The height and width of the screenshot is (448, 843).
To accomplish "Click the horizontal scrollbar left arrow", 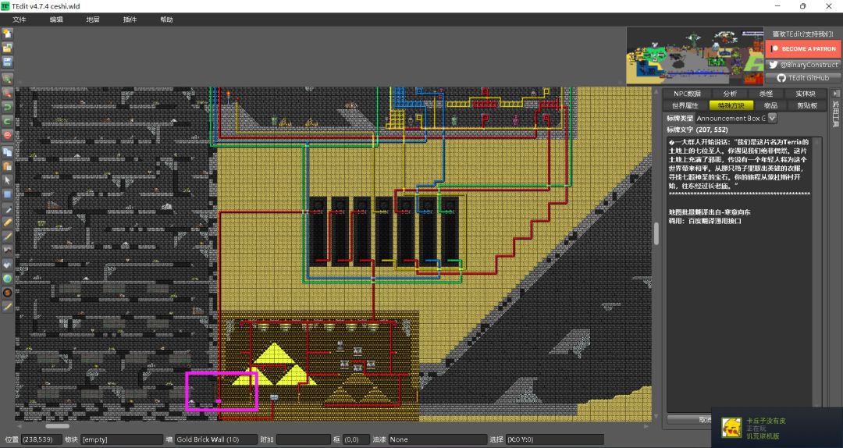I will point(19,426).
